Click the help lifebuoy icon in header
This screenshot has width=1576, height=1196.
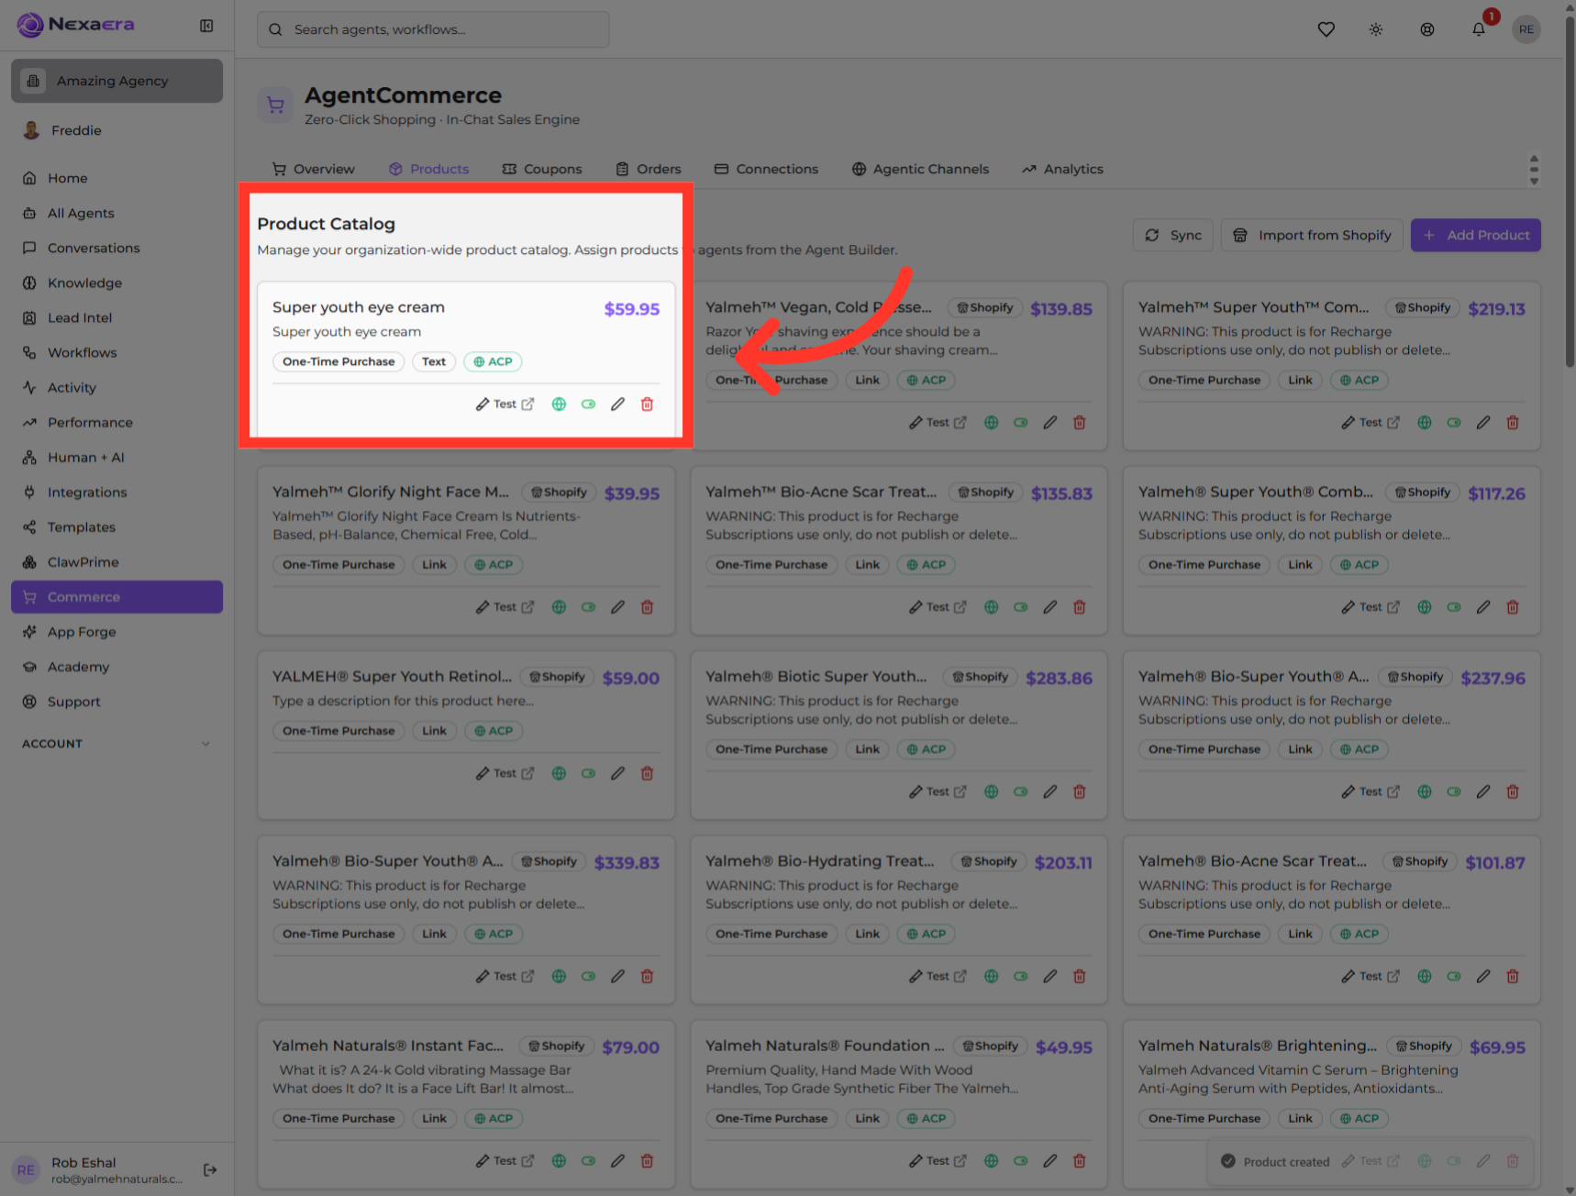1427,29
